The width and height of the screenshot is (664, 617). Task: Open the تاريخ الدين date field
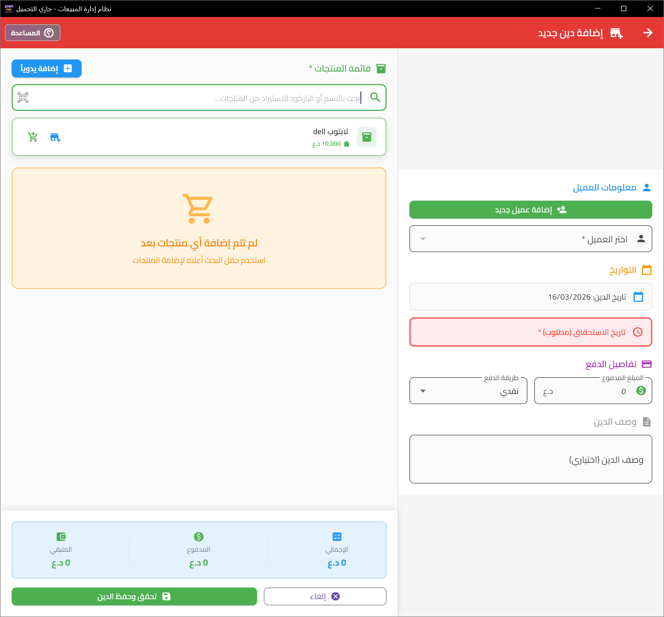(x=531, y=297)
